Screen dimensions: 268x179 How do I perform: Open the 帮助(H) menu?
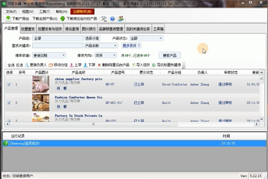click(x=62, y=12)
